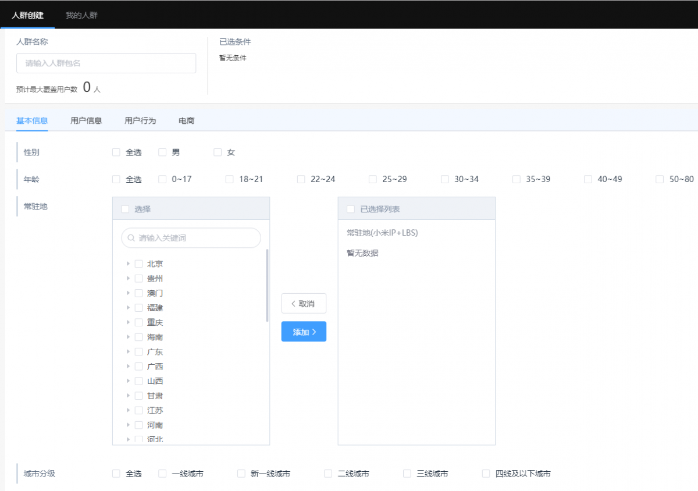Image resolution: width=698 pixels, height=491 pixels.
Task: Expand the 北京 tree node arrow
Action: point(128,264)
